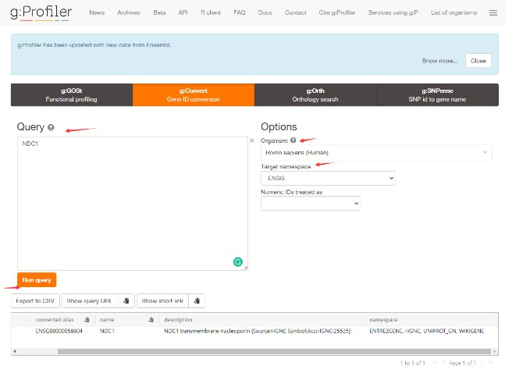This screenshot has height=373, width=505.
Task: Click the table scrollbar left arrow
Action: pyautogui.click(x=15, y=351)
